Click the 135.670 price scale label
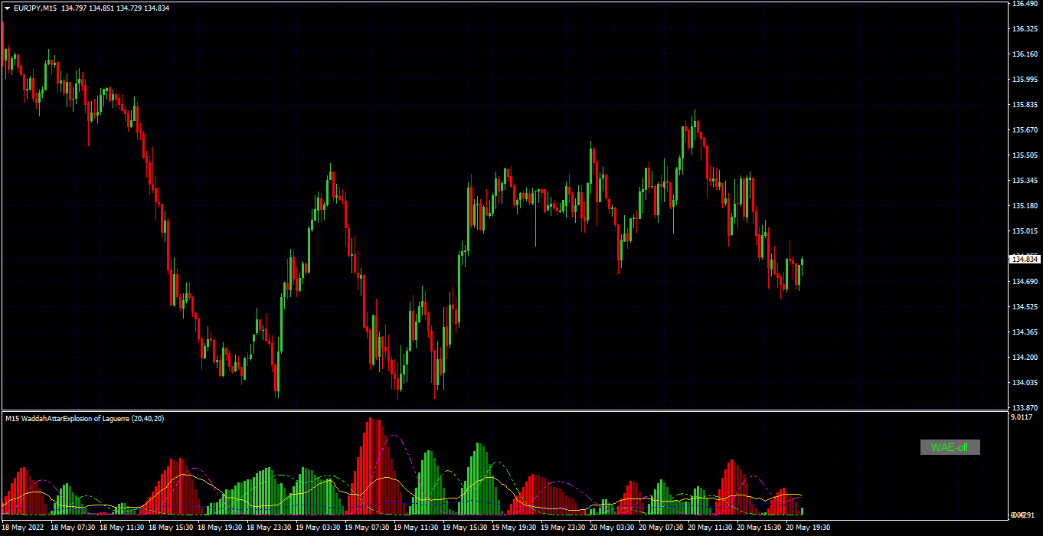This screenshot has width=1043, height=536. coord(1025,130)
